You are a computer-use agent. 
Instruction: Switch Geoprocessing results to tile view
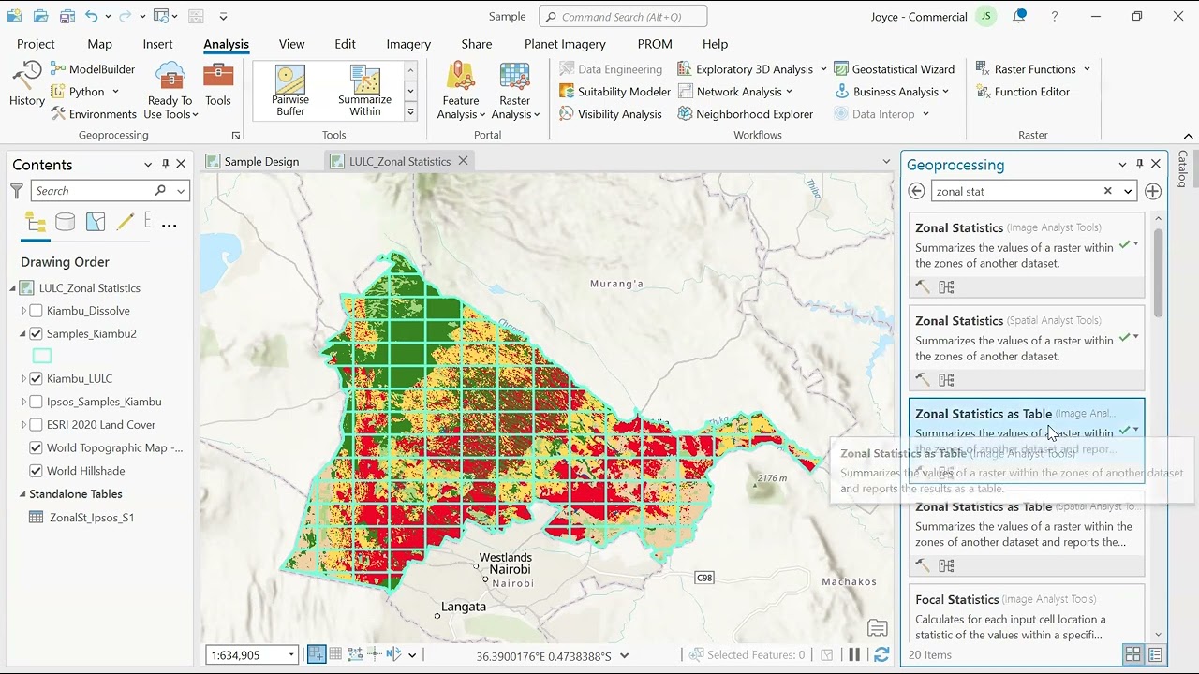tap(1132, 655)
